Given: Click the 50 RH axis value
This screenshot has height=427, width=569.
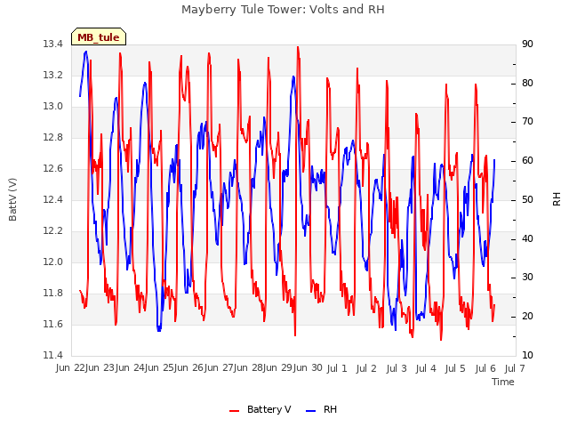Looking at the screenshot, I should coord(527,199).
